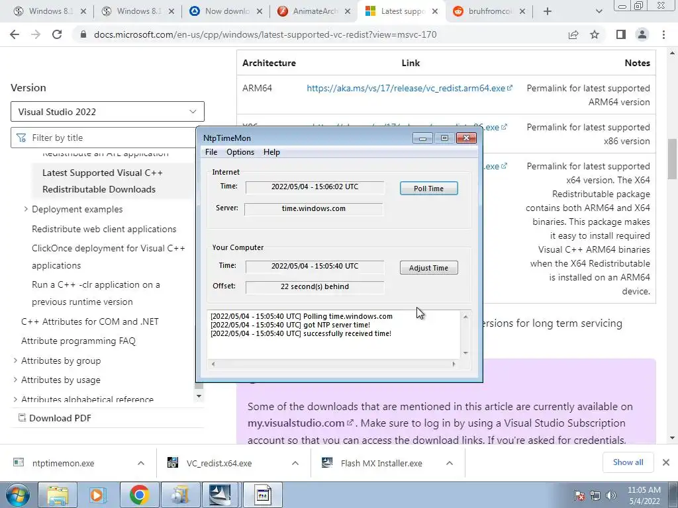Reload the page with refresh icon
Viewport: 678px width, 508px height.
tap(57, 34)
